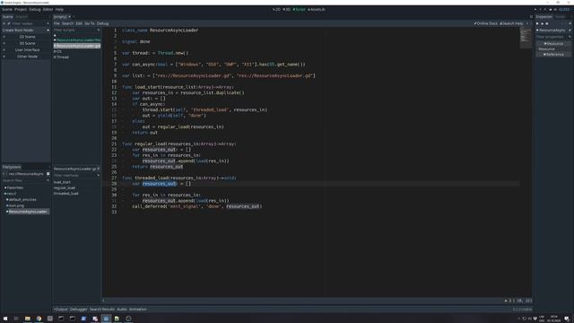Open the script editor Debug menu
The width and height of the screenshot is (574, 323).
coord(102,23)
